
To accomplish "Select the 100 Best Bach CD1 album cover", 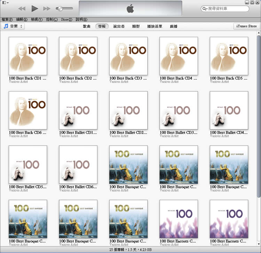I will [28, 56].
